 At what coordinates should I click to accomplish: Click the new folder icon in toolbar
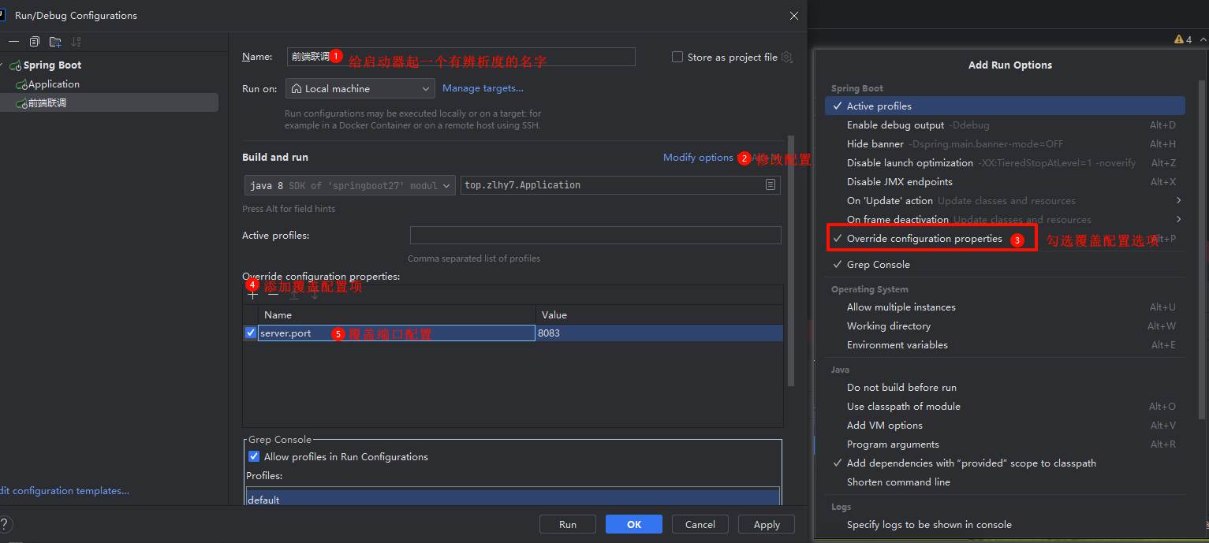[x=55, y=42]
